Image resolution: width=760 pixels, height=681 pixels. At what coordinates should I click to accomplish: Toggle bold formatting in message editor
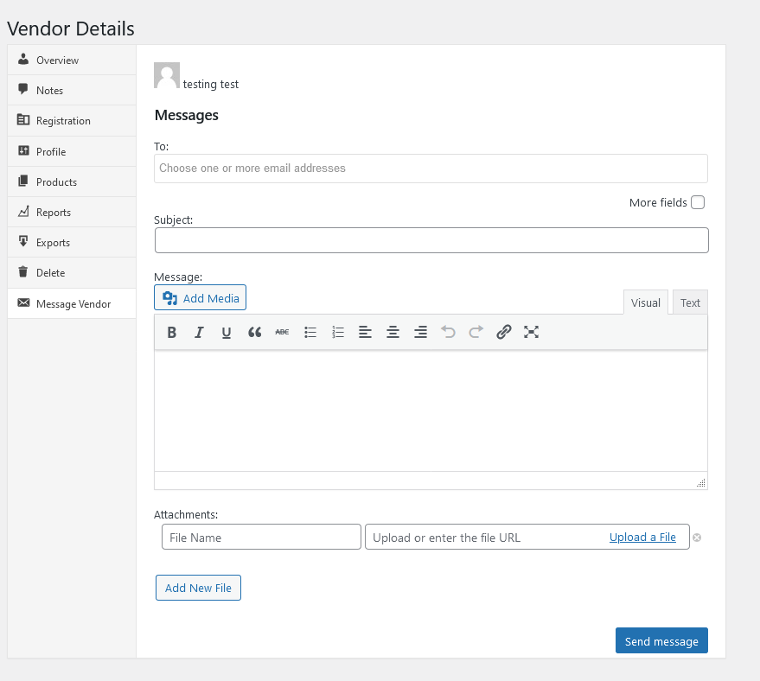click(171, 332)
